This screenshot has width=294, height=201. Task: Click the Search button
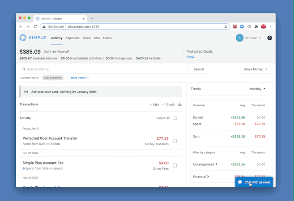coord(199,69)
